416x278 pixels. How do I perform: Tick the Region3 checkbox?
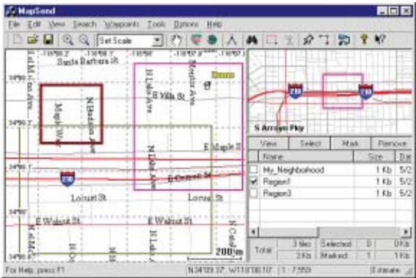(254, 193)
